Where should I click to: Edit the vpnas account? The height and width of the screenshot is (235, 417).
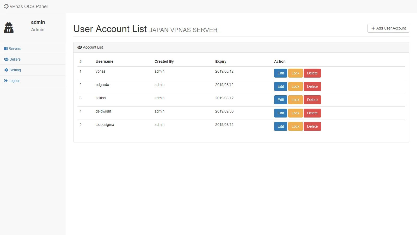click(x=280, y=73)
